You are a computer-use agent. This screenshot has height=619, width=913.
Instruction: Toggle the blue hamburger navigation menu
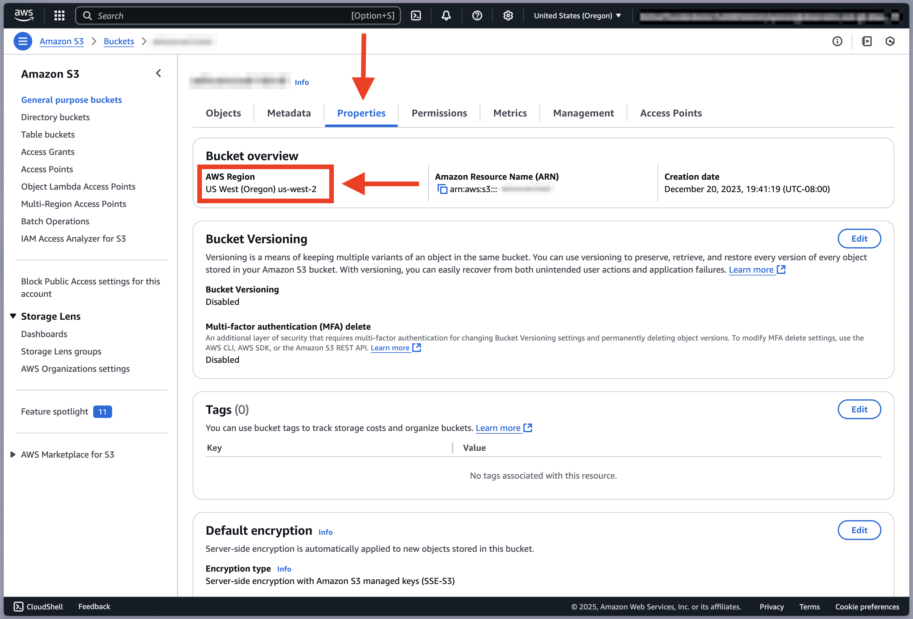23,41
